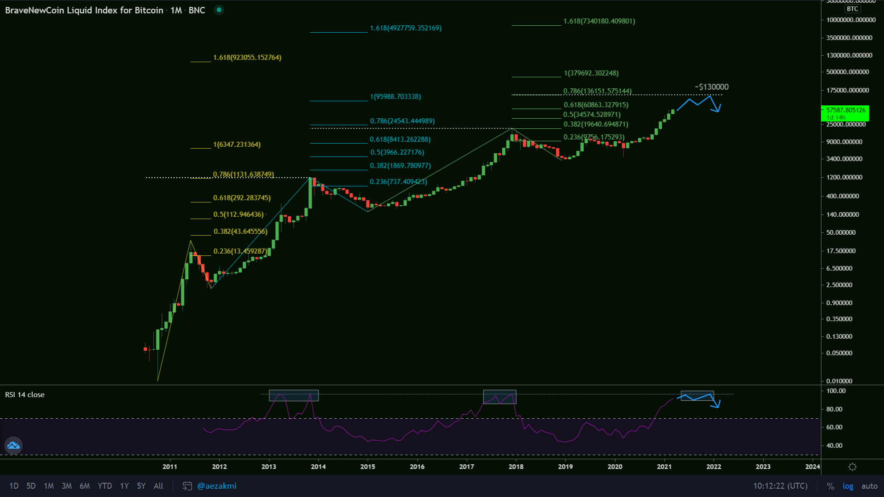Click the ~$130000 text annotation
Screen dimensions: 884x497
point(711,87)
